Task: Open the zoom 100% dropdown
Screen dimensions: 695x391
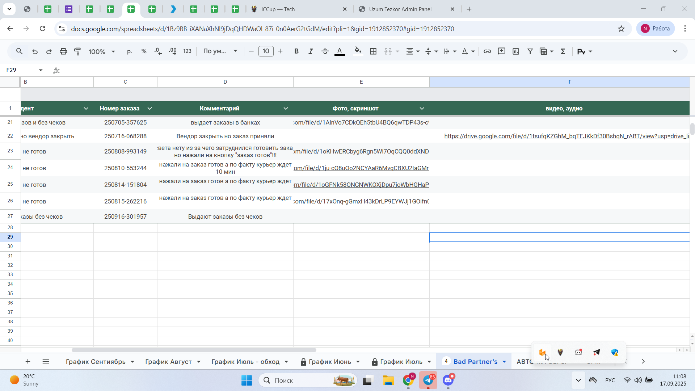Action: [102, 51]
